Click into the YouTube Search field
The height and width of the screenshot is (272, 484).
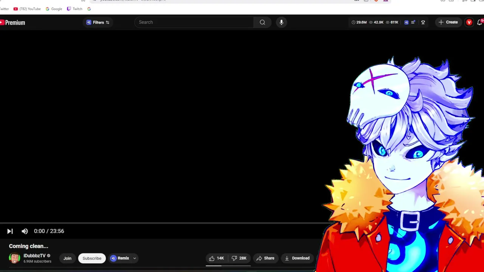(194, 22)
